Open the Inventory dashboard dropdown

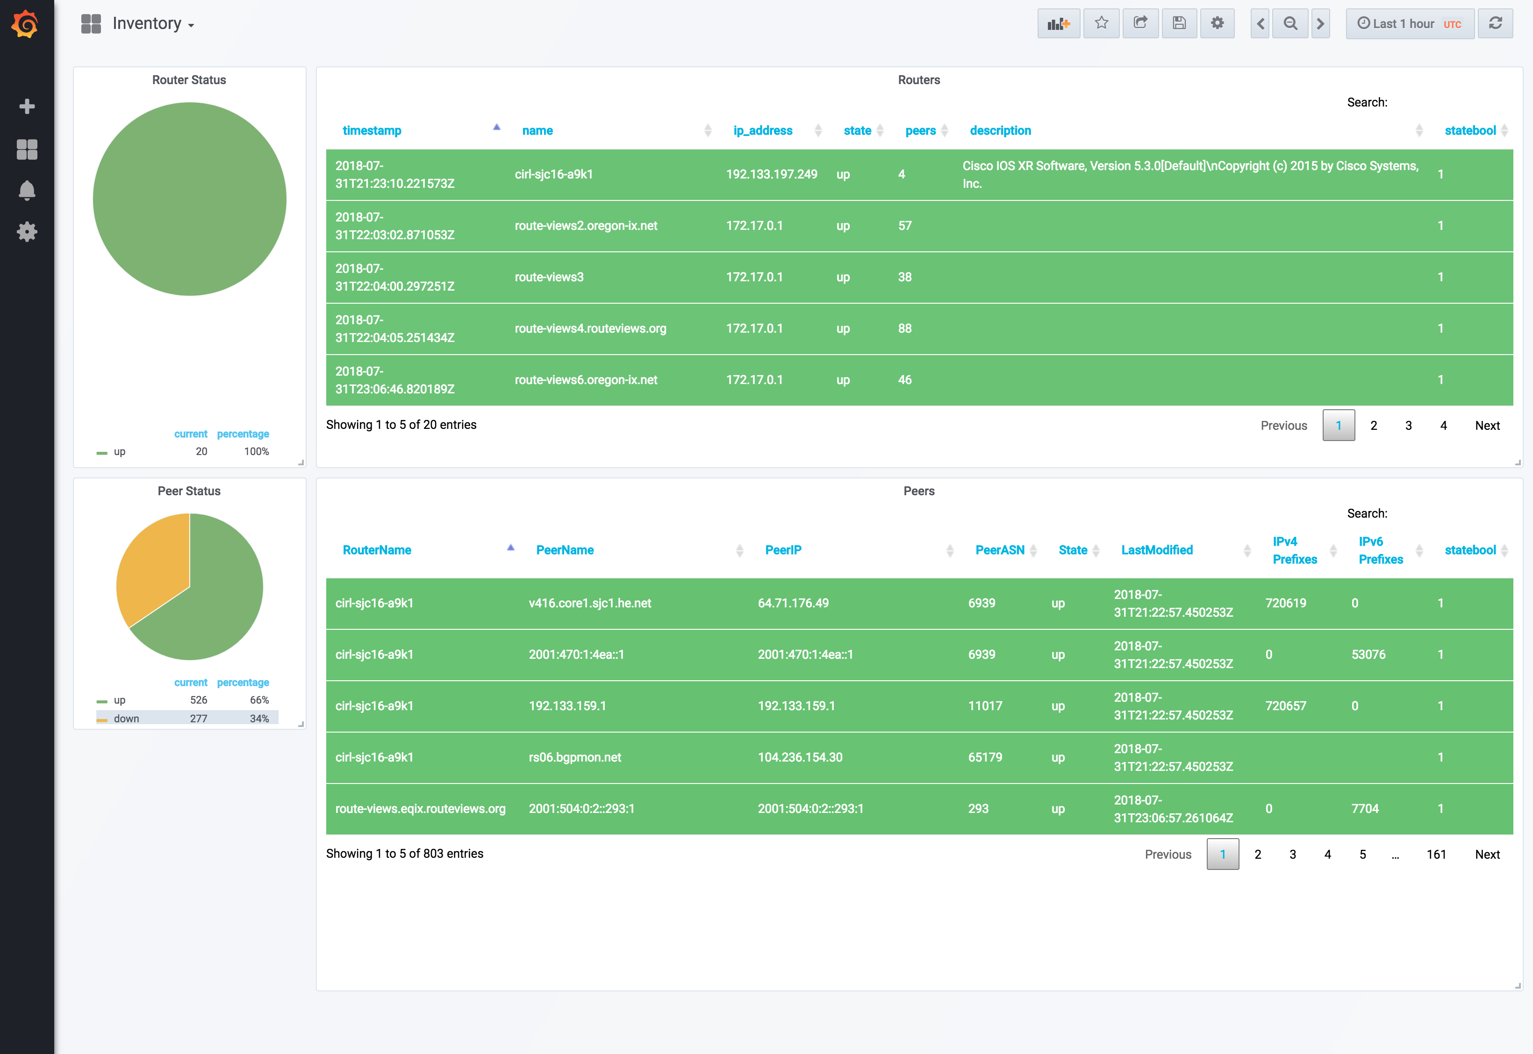153,24
